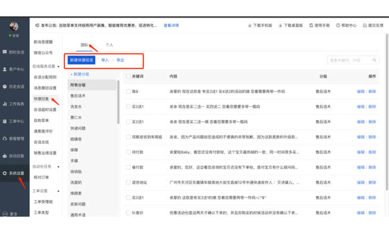Click 查看详情 link in the announcement
This screenshot has width=389, height=233.
(x=171, y=26)
